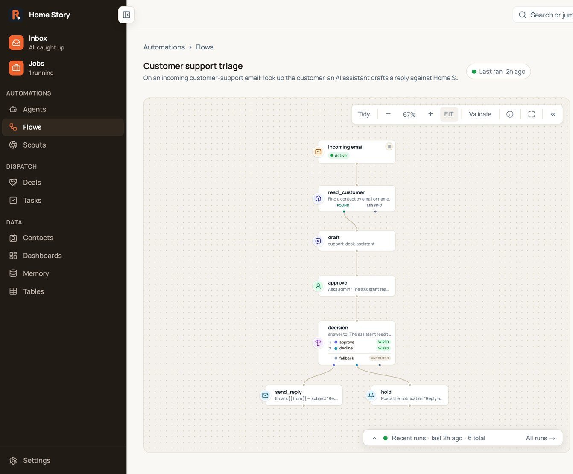Go to Automations breadcrumb
The height and width of the screenshot is (474, 573).
[164, 47]
